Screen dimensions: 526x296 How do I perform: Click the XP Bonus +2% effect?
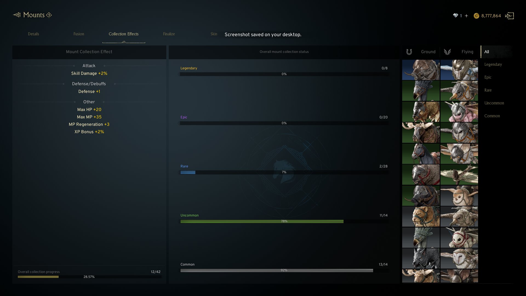point(89,132)
